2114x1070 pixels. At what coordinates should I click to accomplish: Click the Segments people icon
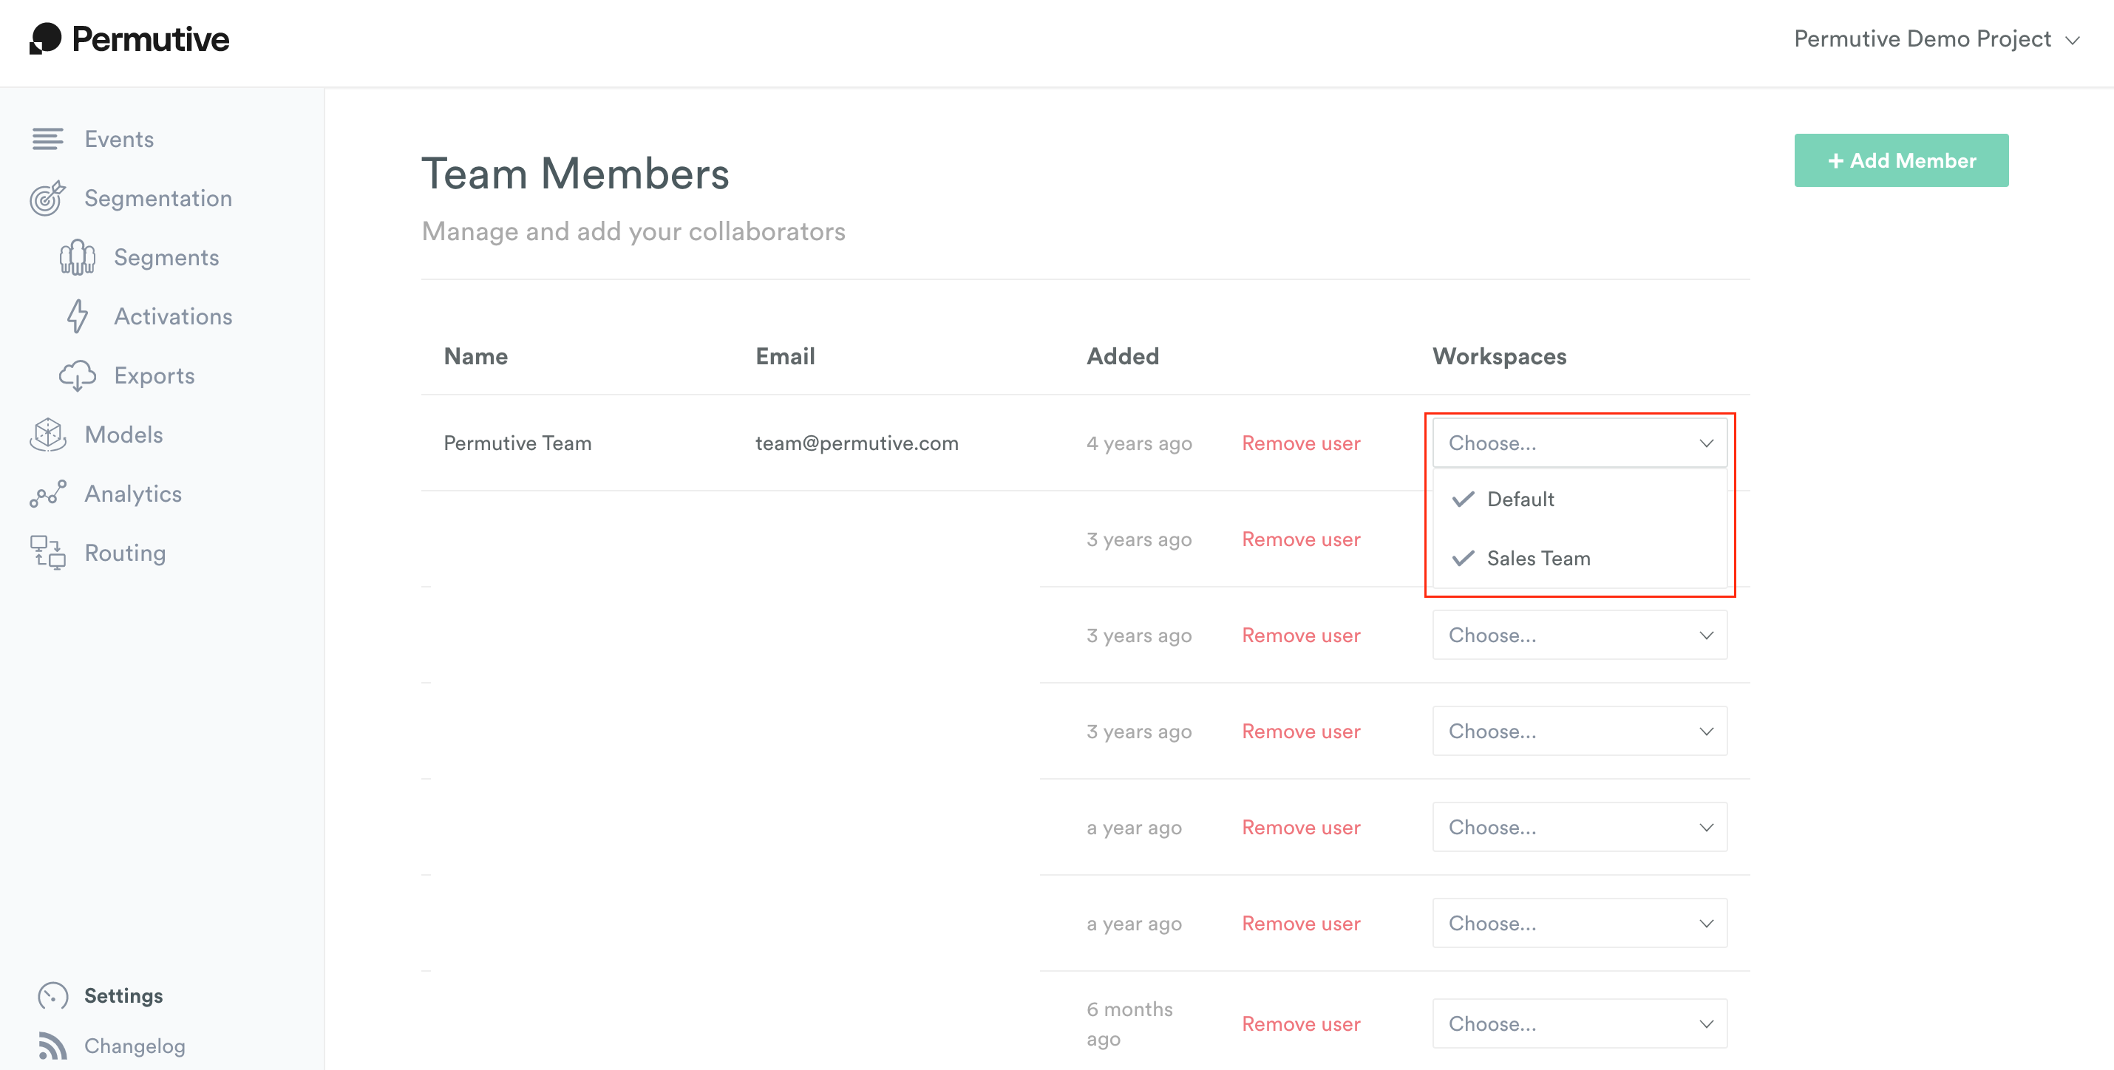point(77,258)
